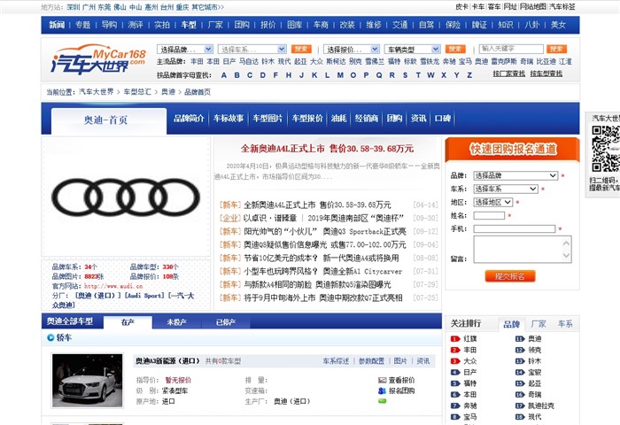Click the 留言 message text area
Viewport: 620px width, 425px height.
pos(523,250)
